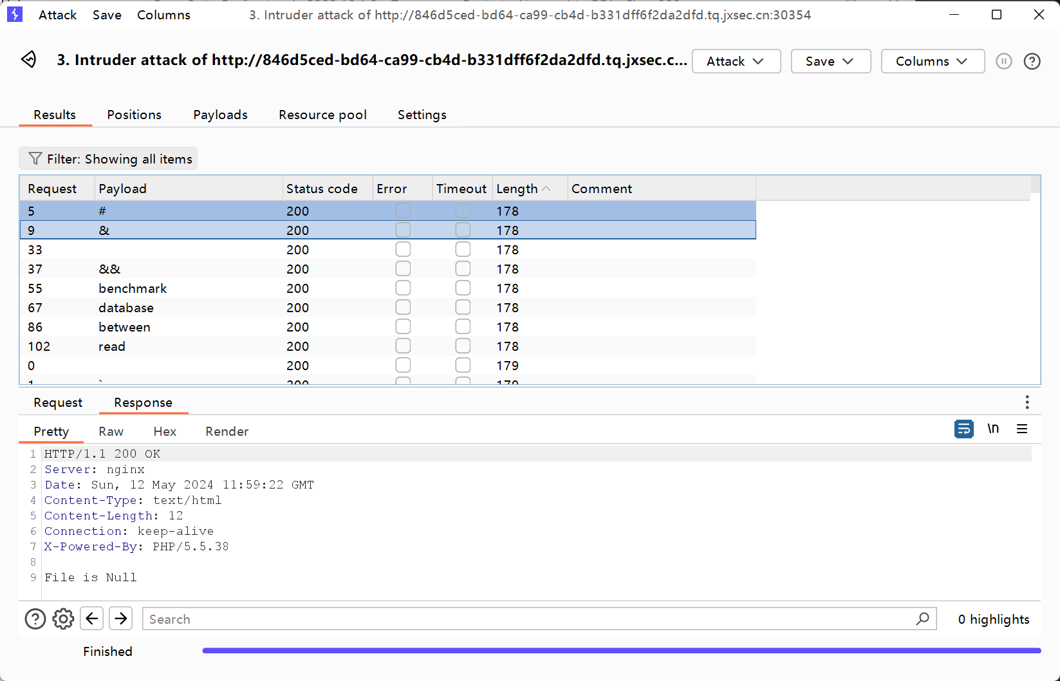
Task: Open the Columns menu in title bar
Action: click(163, 15)
